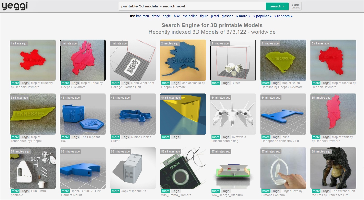This screenshot has height=200, width=364.
Task: Expand the "» more »" suggestions list
Action: click(x=243, y=16)
